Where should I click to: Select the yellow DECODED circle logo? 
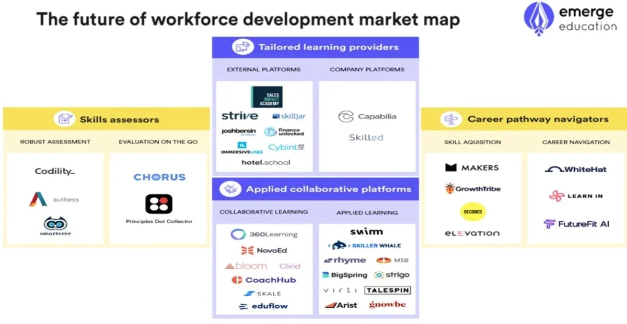click(472, 211)
